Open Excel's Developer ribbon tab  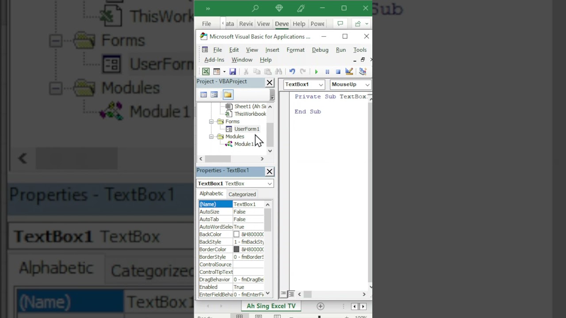point(282,24)
